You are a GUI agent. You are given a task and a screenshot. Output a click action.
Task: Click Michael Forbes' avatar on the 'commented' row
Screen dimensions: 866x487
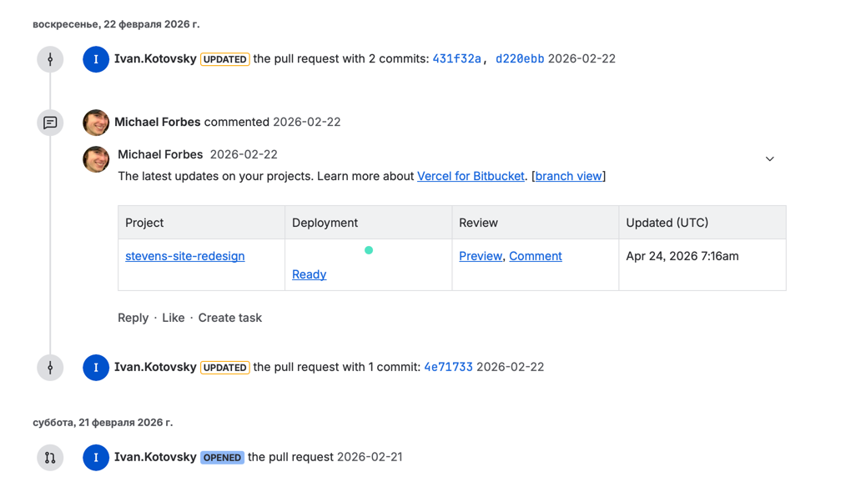click(96, 123)
